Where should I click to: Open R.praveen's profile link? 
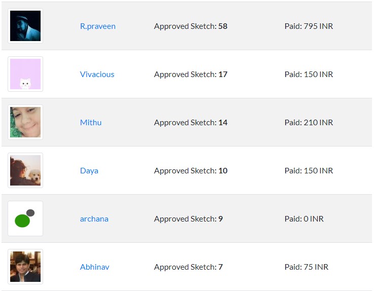(98, 26)
